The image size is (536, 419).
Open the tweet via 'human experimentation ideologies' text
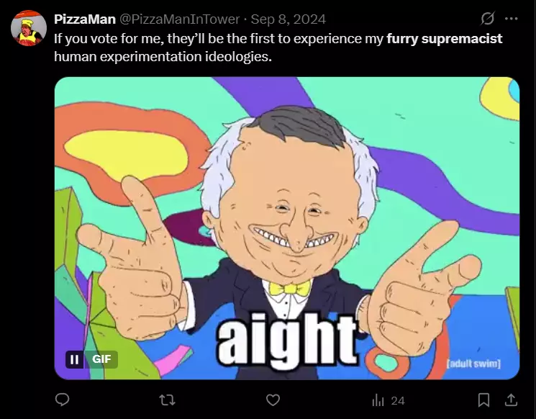tap(163, 56)
